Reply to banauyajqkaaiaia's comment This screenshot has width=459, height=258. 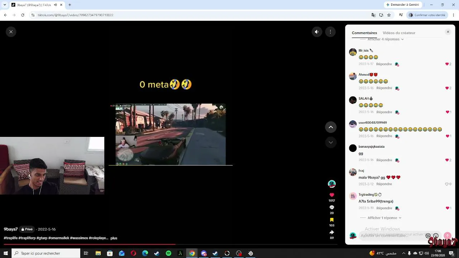click(x=384, y=160)
